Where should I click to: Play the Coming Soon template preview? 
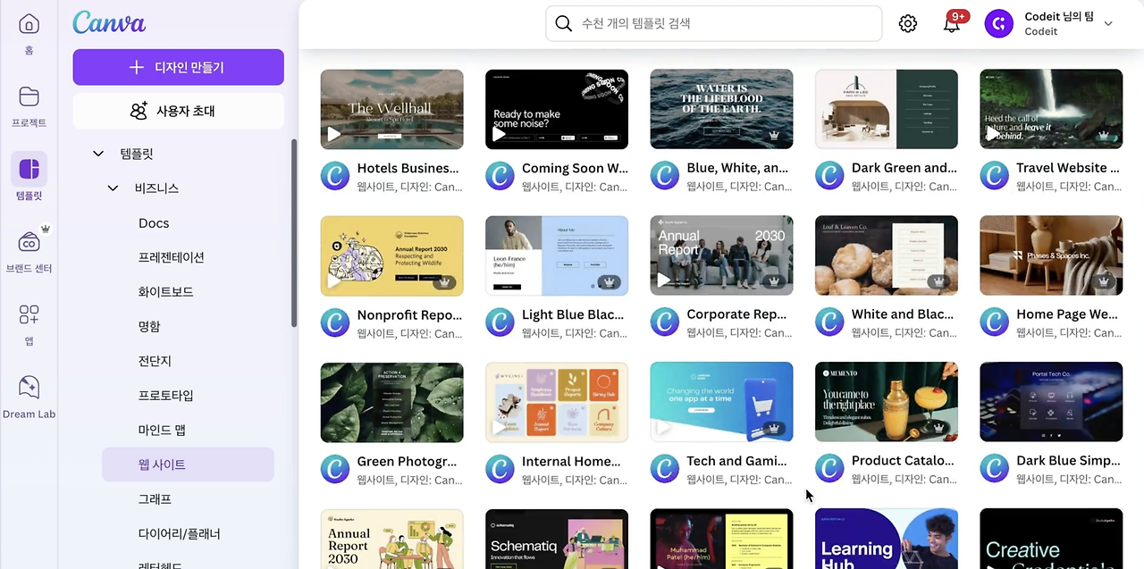[499, 135]
